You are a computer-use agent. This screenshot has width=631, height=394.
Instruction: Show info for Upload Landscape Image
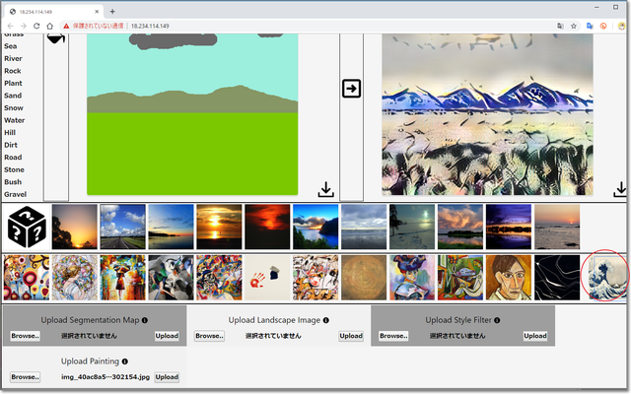click(x=325, y=320)
